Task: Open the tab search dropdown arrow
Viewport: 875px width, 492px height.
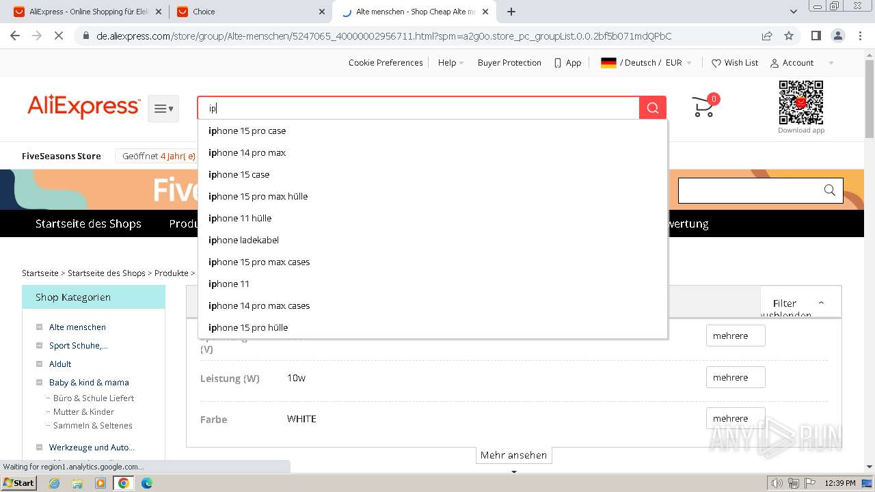Action: [x=794, y=12]
